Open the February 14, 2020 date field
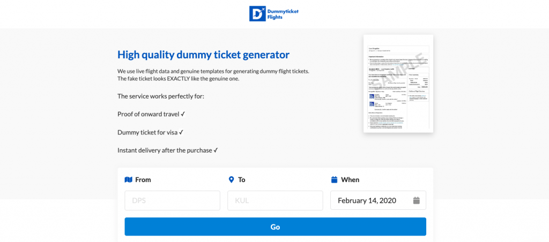This screenshot has height=242, width=549. point(378,200)
